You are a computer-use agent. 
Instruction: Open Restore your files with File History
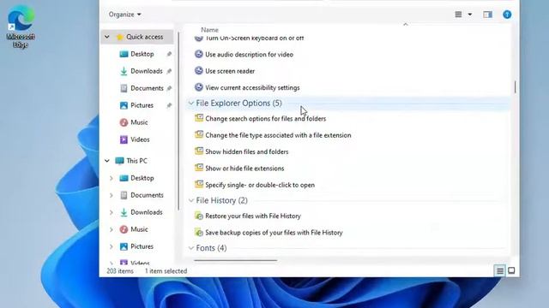point(253,216)
